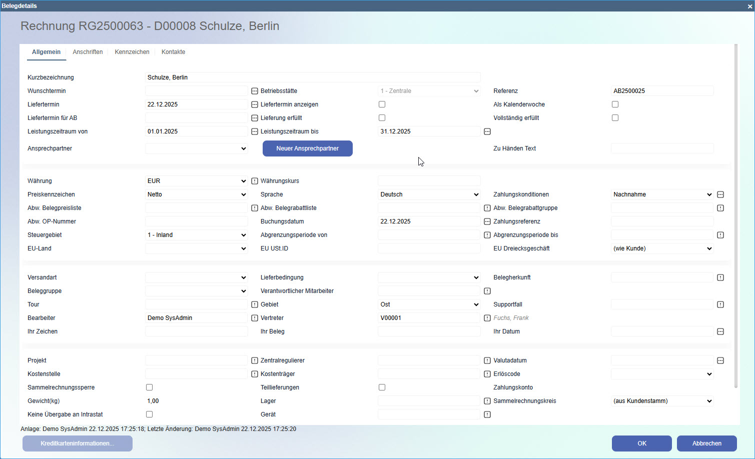The width and height of the screenshot is (755, 459).
Task: Open the Kennzeichen tab
Action: 132,52
